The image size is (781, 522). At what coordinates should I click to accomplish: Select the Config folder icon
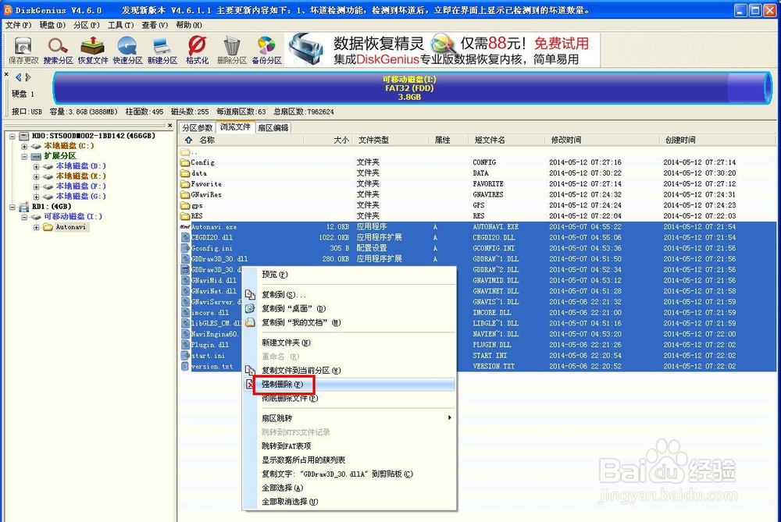185,162
